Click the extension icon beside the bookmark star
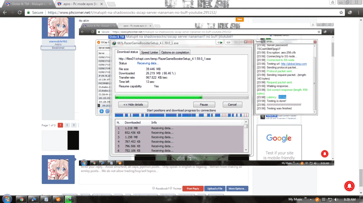The image size is (363, 203). click(350, 13)
